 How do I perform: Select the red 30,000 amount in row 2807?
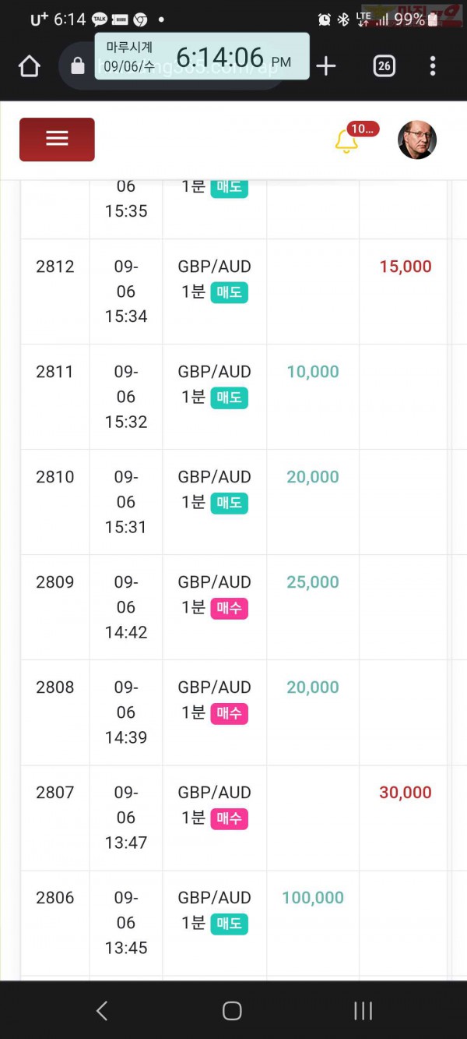406,793
